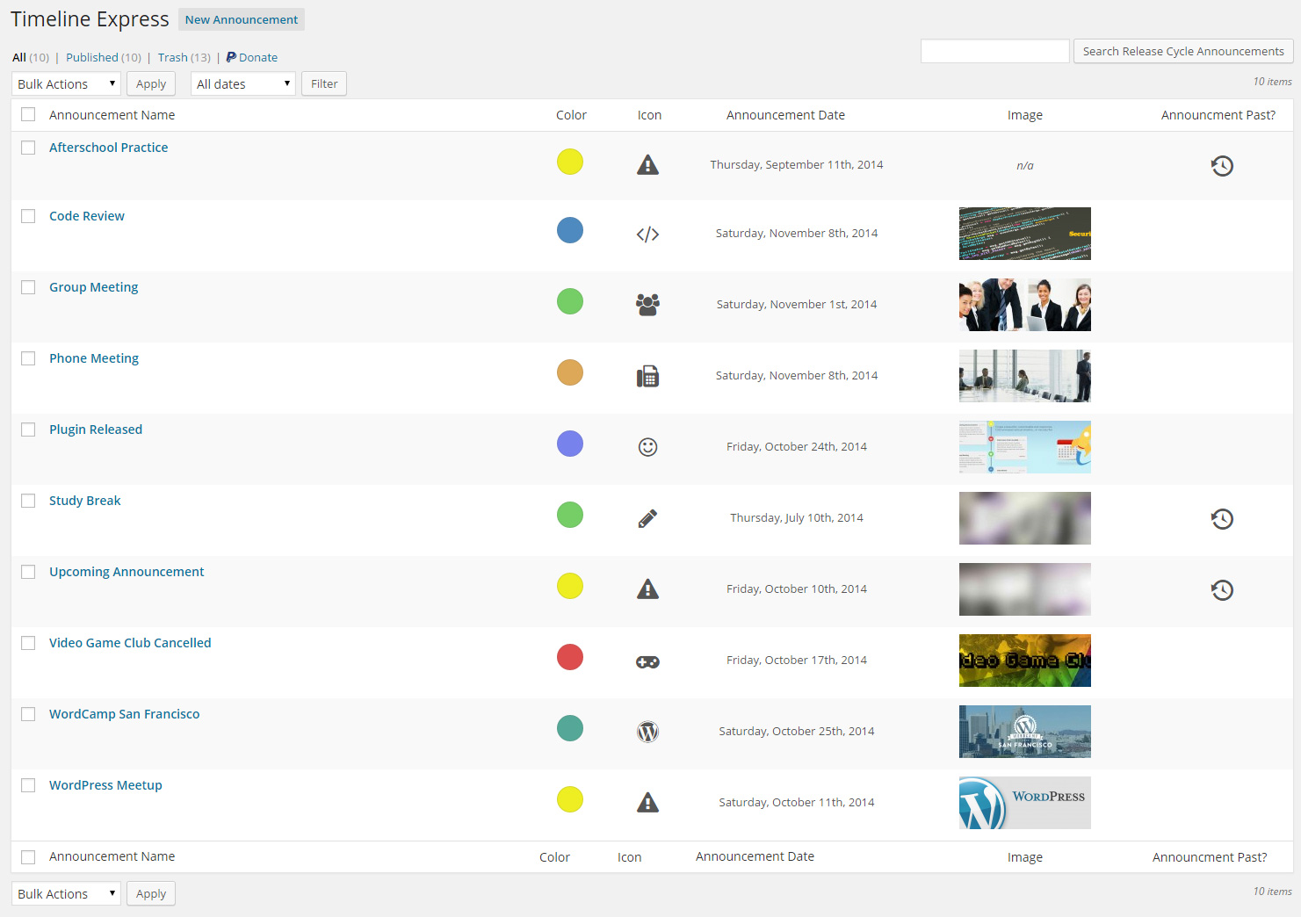1301x917 pixels.
Task: Open the bottom Bulk Actions dropdown
Action: pos(66,894)
